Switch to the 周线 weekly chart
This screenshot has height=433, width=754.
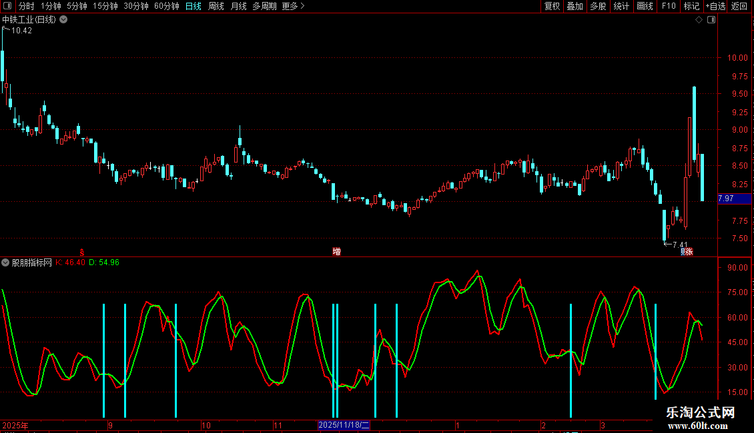click(x=216, y=6)
